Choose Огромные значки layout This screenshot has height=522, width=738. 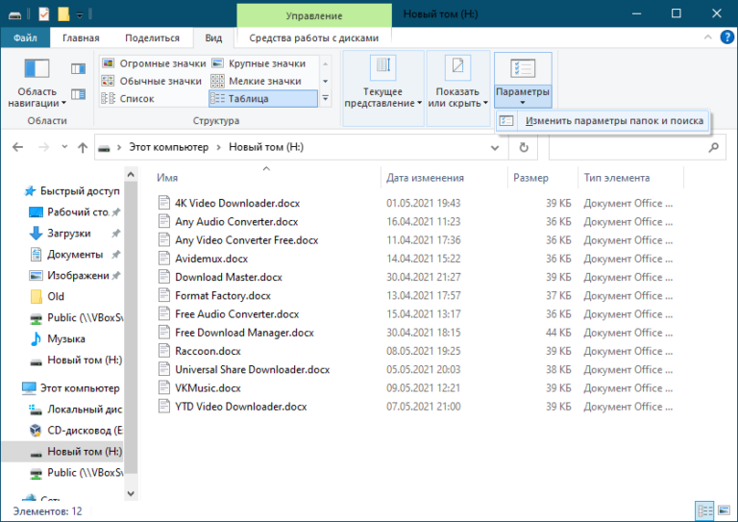(154, 63)
